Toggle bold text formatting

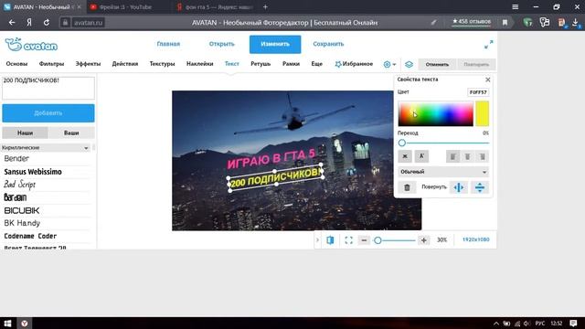(405, 156)
